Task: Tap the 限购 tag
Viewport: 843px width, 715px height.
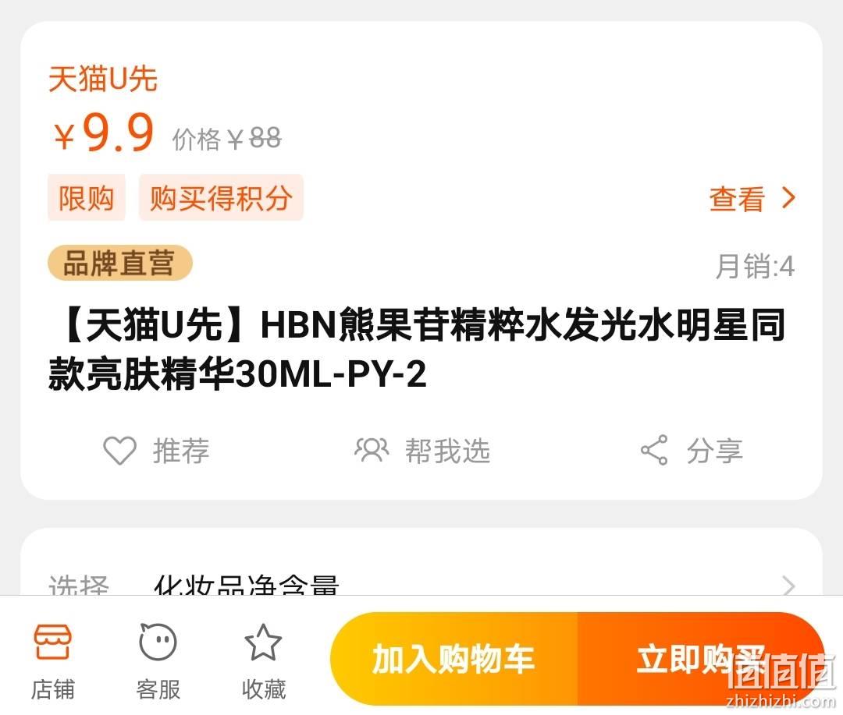Action: (86, 198)
